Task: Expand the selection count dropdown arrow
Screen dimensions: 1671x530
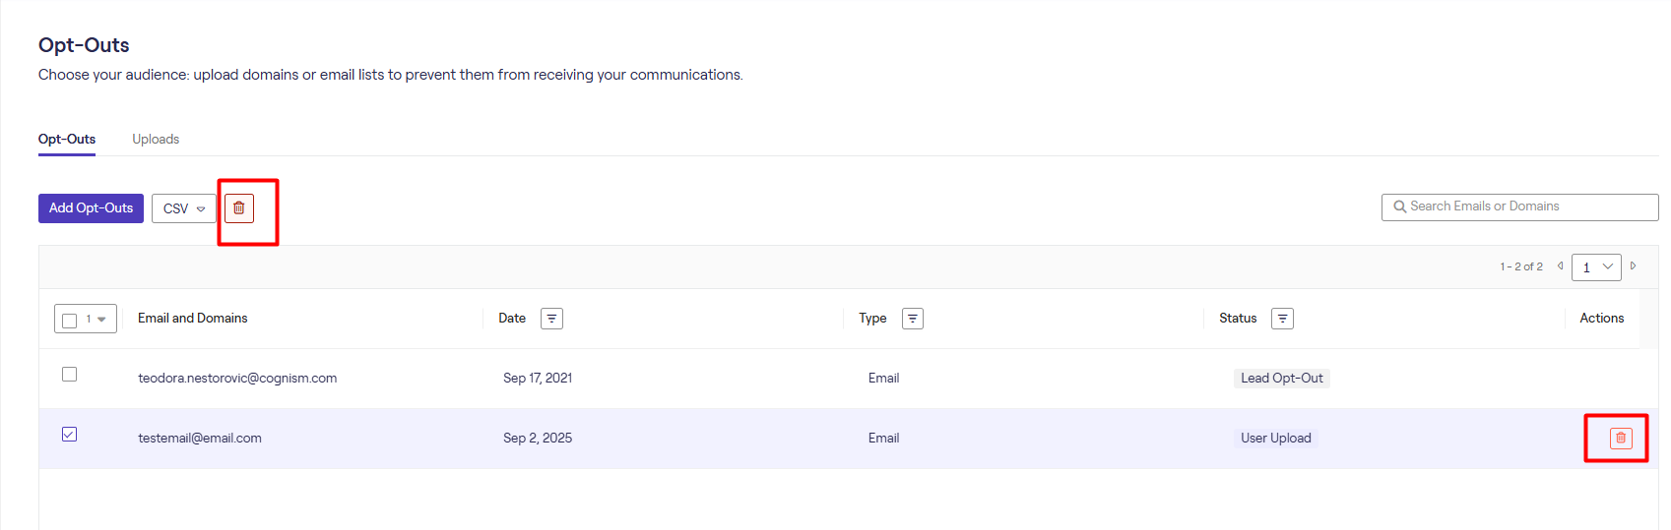Action: (101, 320)
